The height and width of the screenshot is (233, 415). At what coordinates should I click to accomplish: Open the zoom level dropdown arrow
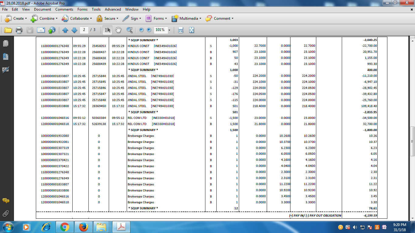point(169,30)
